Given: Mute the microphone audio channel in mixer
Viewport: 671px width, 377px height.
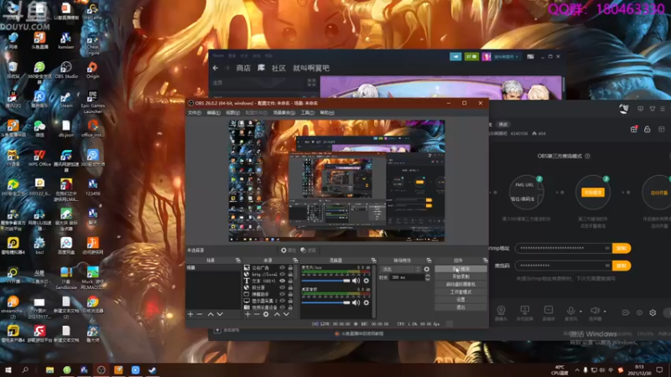Looking at the screenshot, I should pos(356,281).
